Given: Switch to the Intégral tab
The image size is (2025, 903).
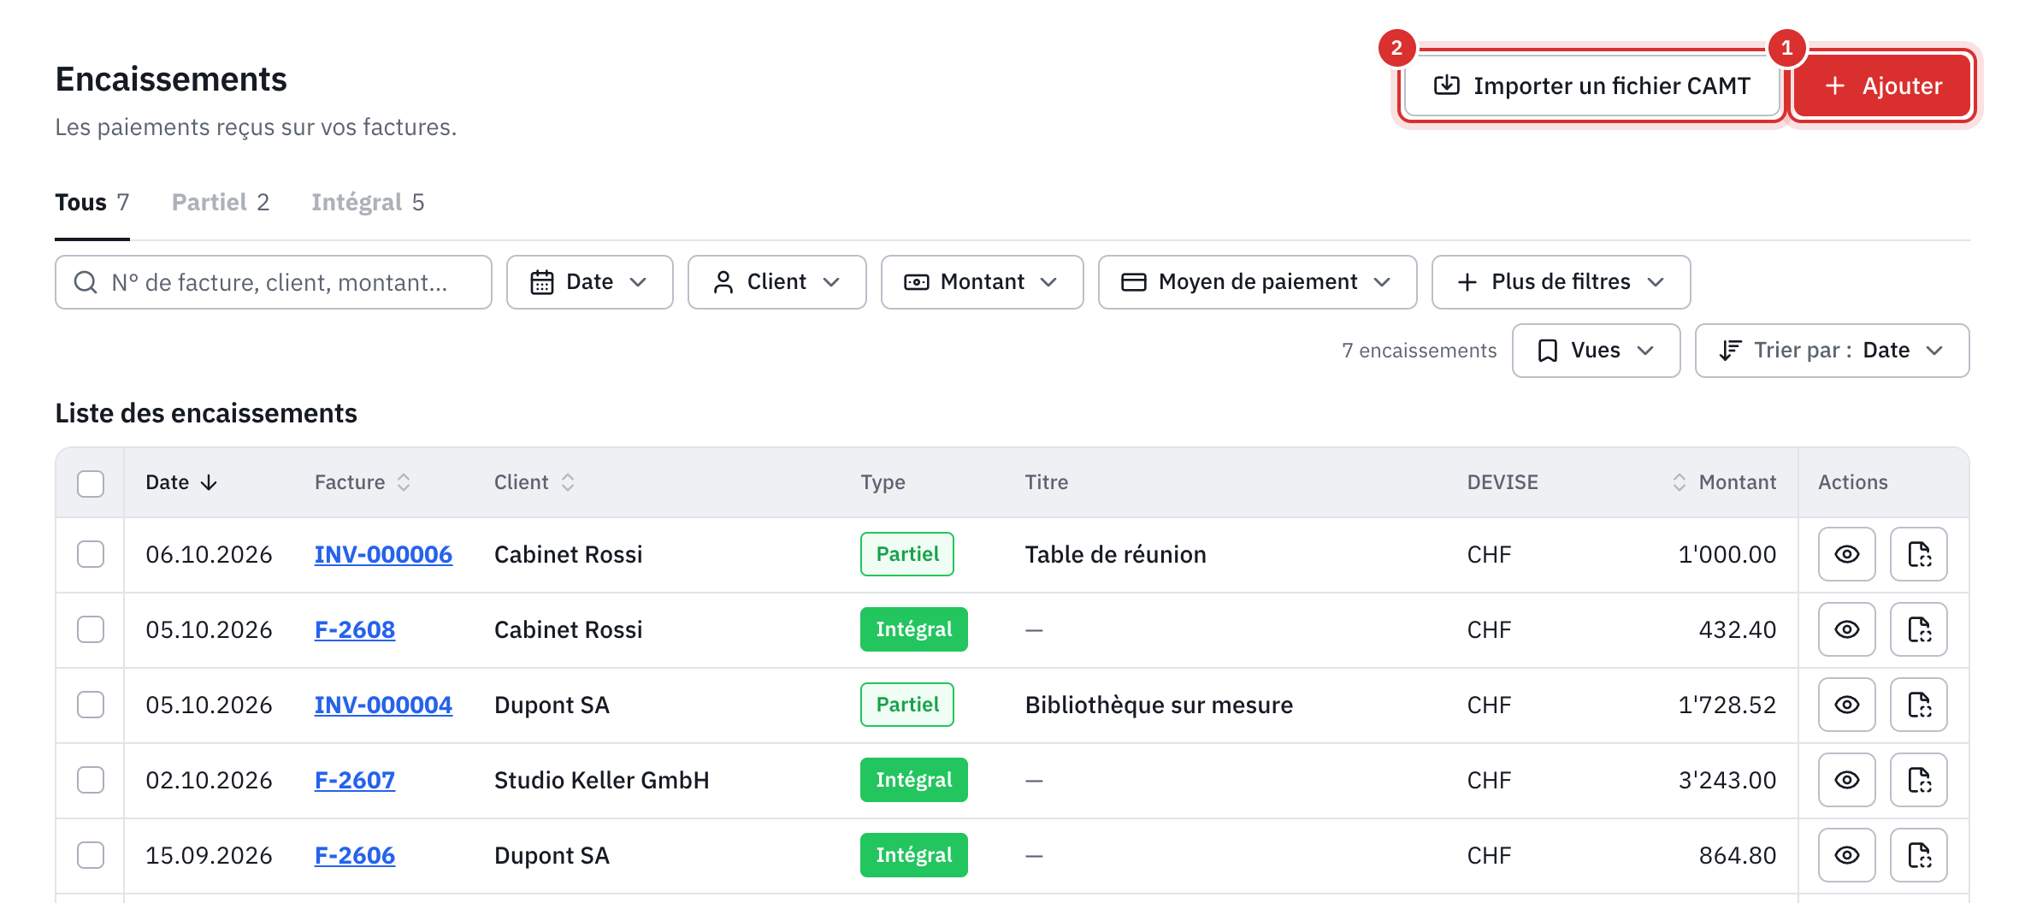Looking at the screenshot, I should [x=368, y=203].
